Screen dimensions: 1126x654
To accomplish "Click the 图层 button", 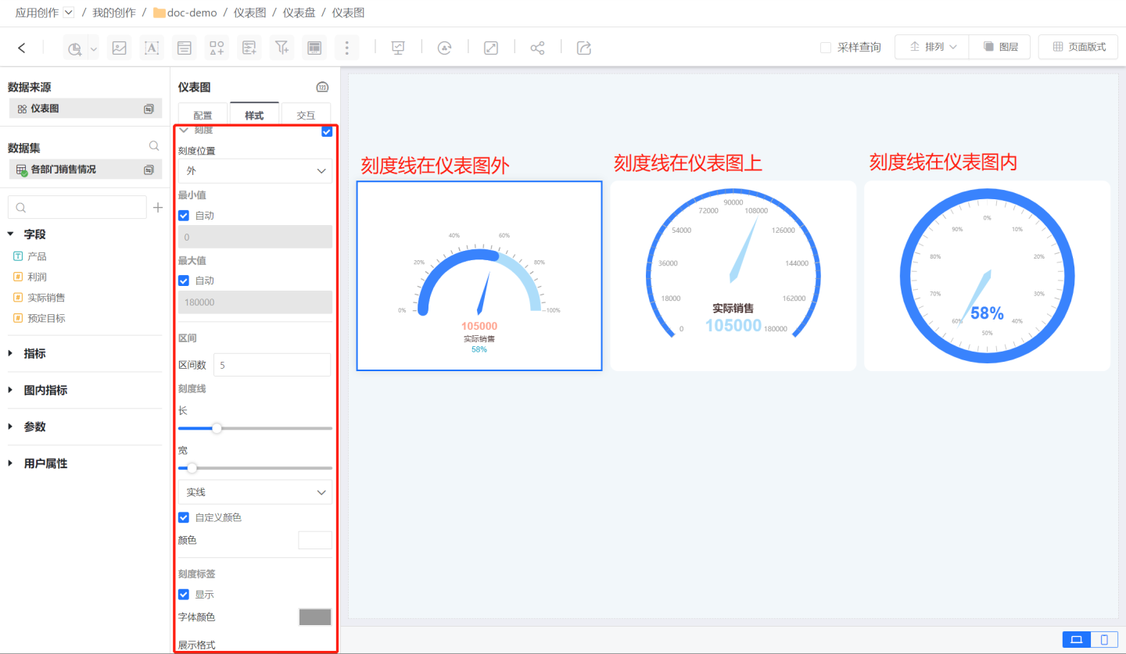I will coord(999,47).
